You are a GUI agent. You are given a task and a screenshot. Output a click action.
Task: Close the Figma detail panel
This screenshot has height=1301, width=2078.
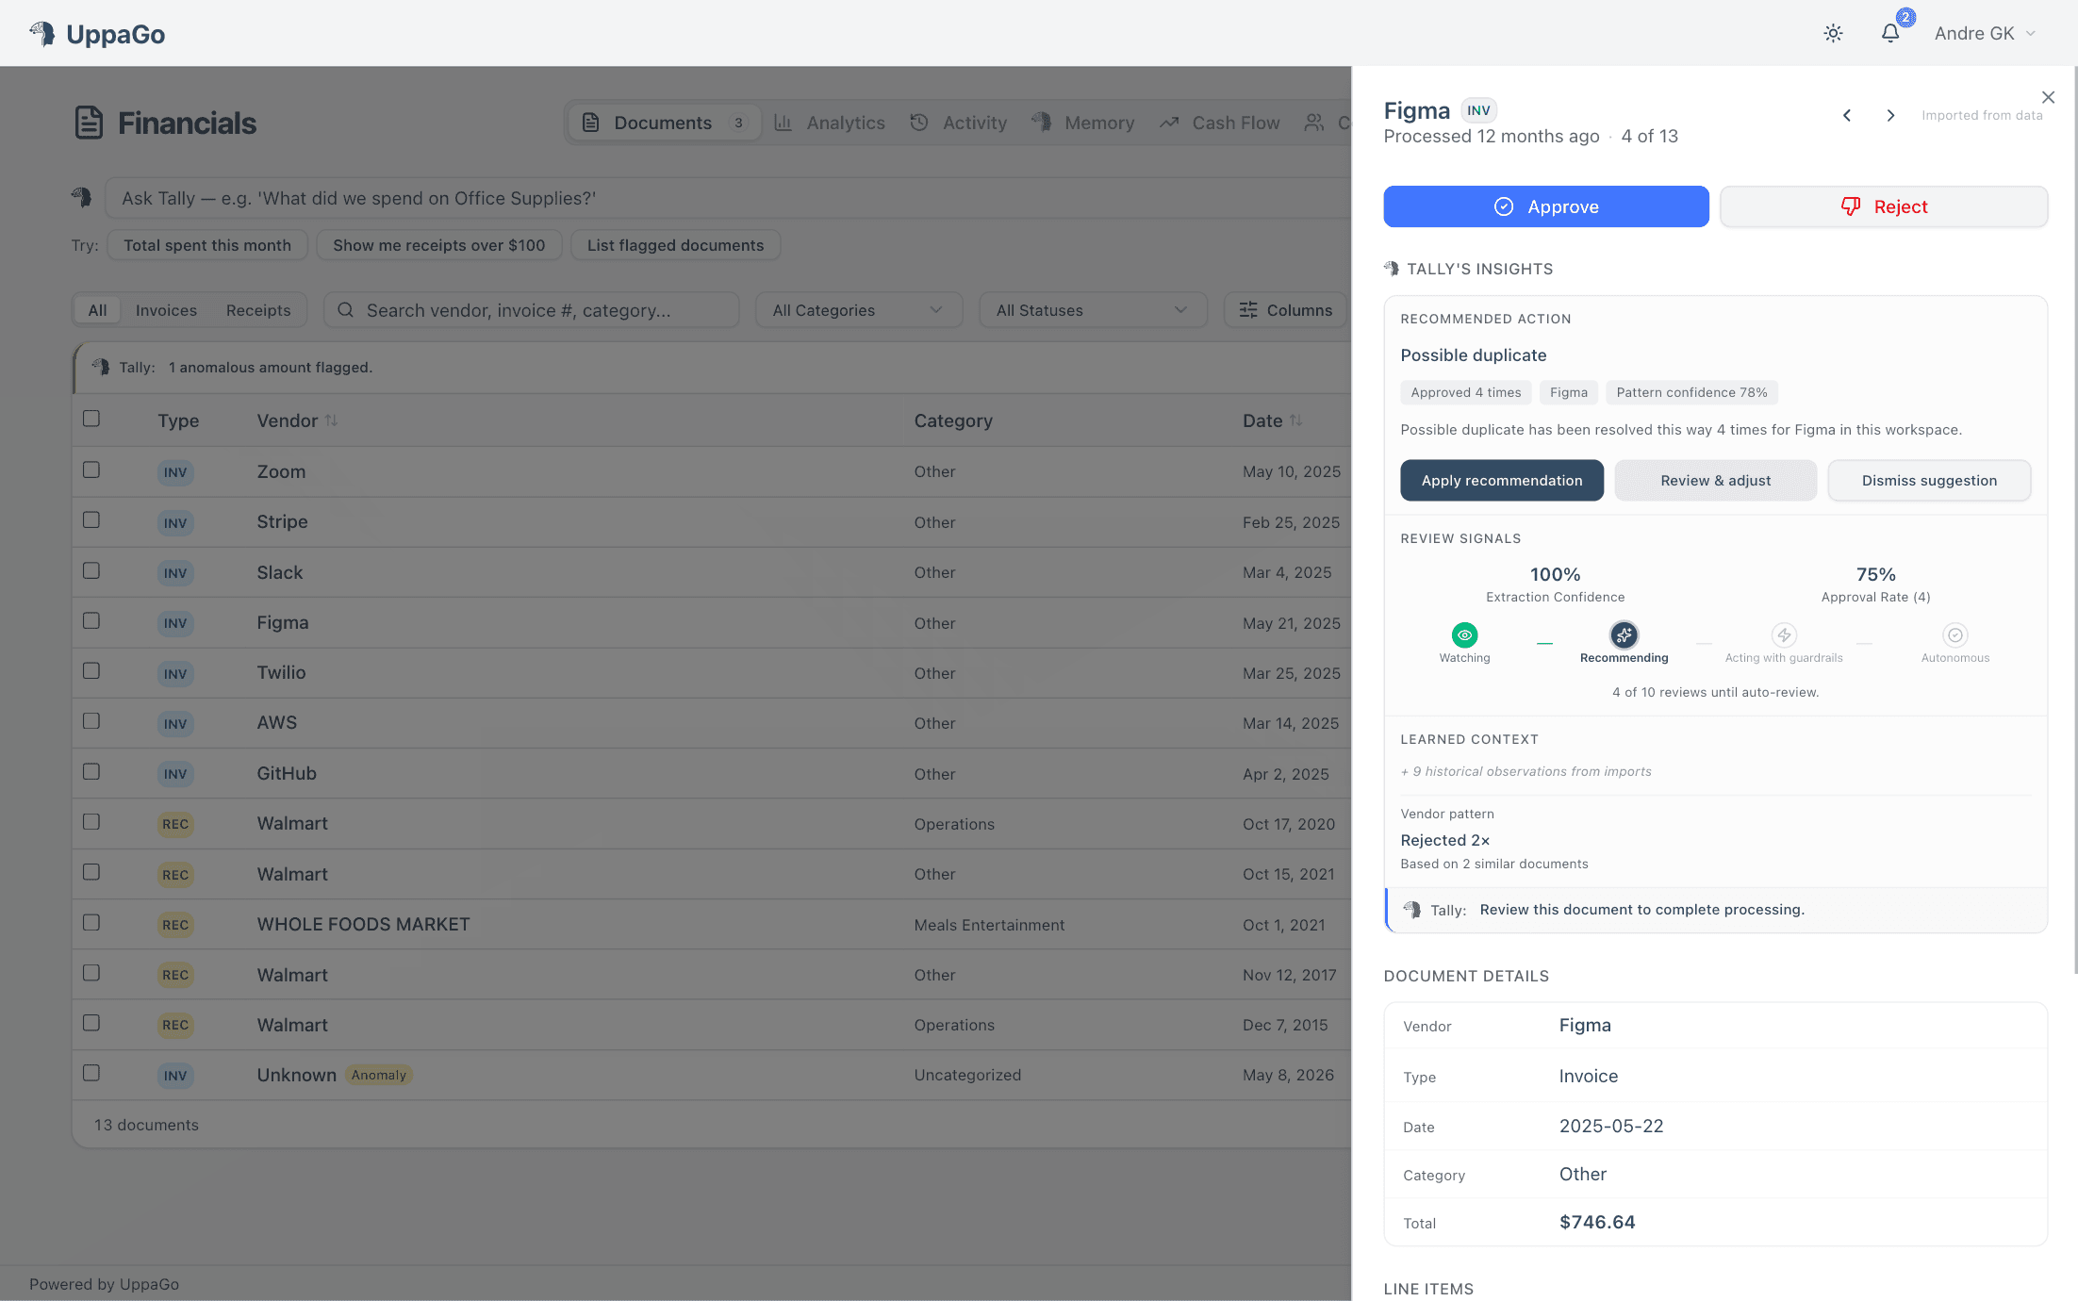tap(2048, 97)
